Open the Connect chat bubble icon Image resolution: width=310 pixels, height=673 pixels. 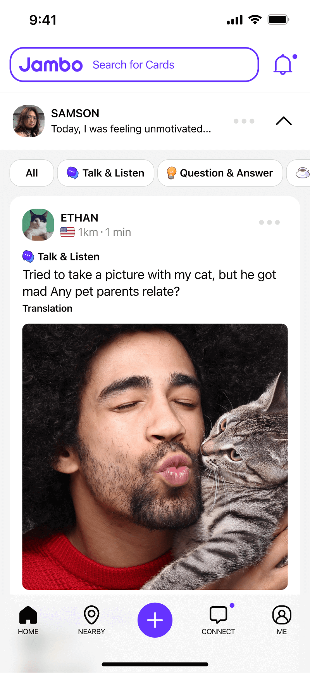pyautogui.click(x=218, y=615)
